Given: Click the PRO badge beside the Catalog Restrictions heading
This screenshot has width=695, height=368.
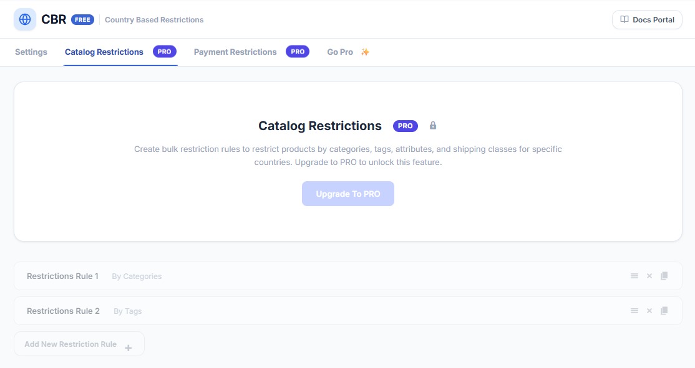Looking at the screenshot, I should click(405, 126).
